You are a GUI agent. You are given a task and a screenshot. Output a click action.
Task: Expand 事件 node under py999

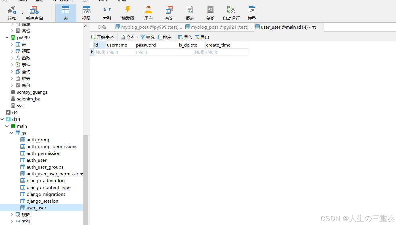click(x=12, y=65)
